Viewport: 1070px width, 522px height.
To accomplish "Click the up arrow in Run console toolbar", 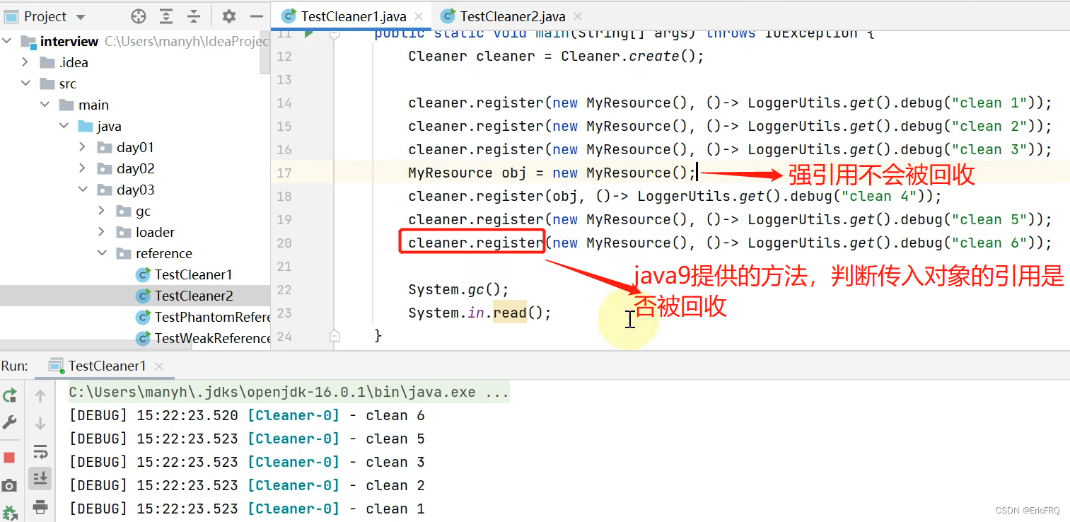I will [40, 397].
